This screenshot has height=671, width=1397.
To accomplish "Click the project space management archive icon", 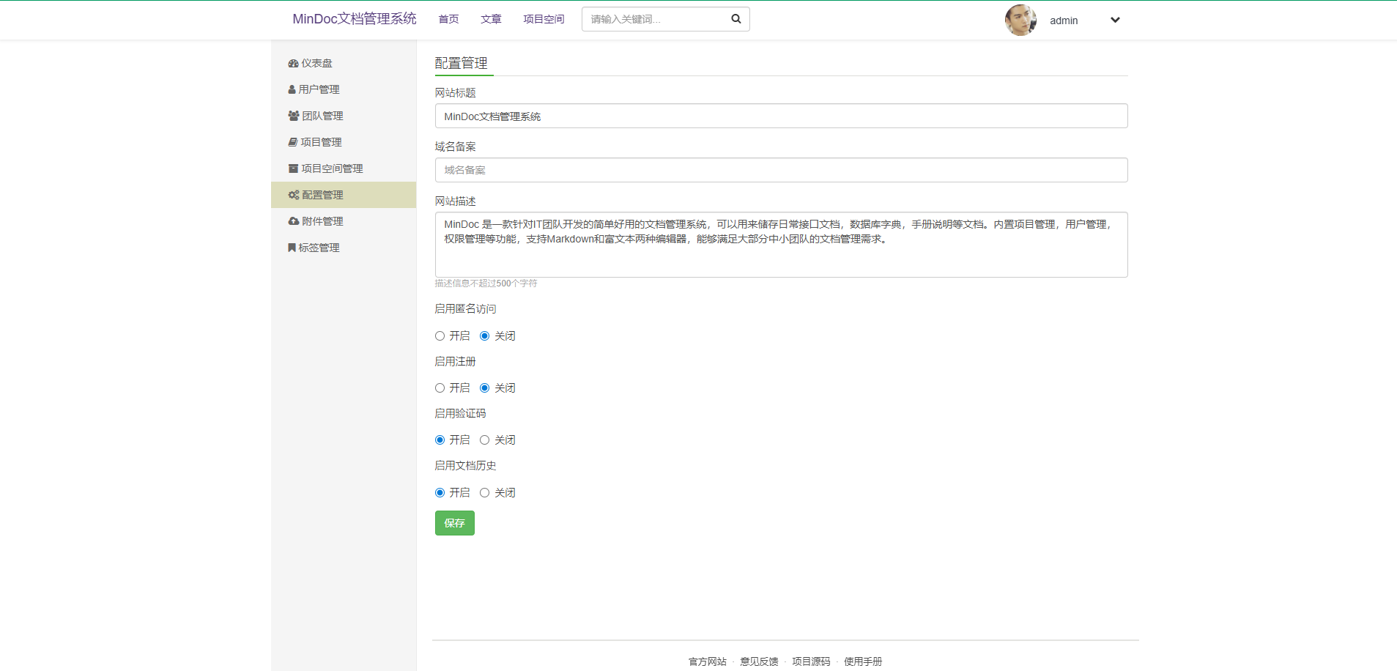I will [293, 169].
